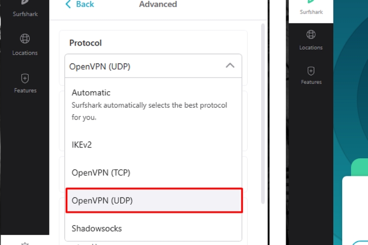Click the Locations text label in left window
The width and height of the screenshot is (368, 245).
tap(25, 53)
